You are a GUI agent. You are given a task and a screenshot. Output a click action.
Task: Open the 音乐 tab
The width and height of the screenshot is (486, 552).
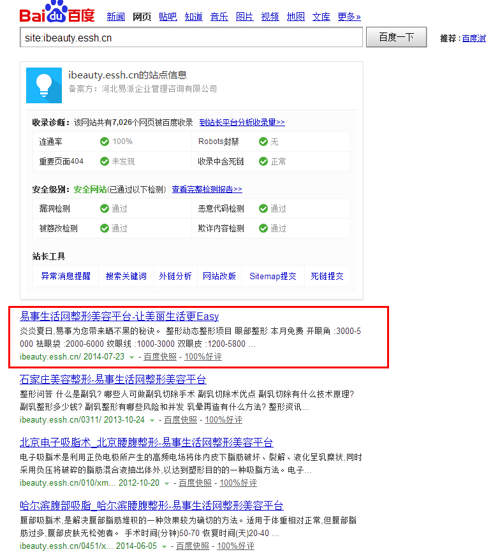[219, 17]
